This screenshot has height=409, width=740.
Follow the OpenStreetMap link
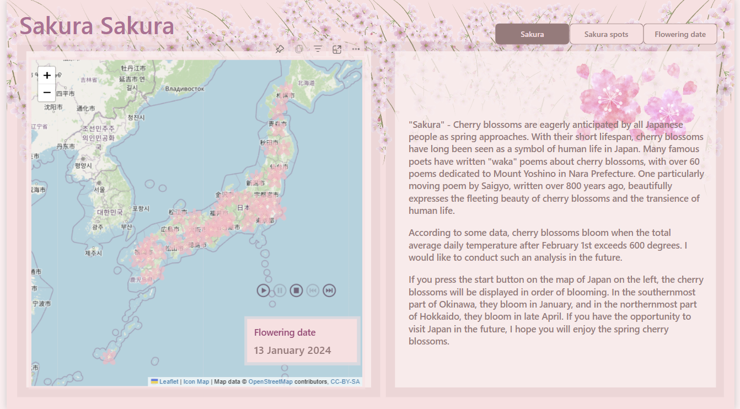click(x=270, y=381)
